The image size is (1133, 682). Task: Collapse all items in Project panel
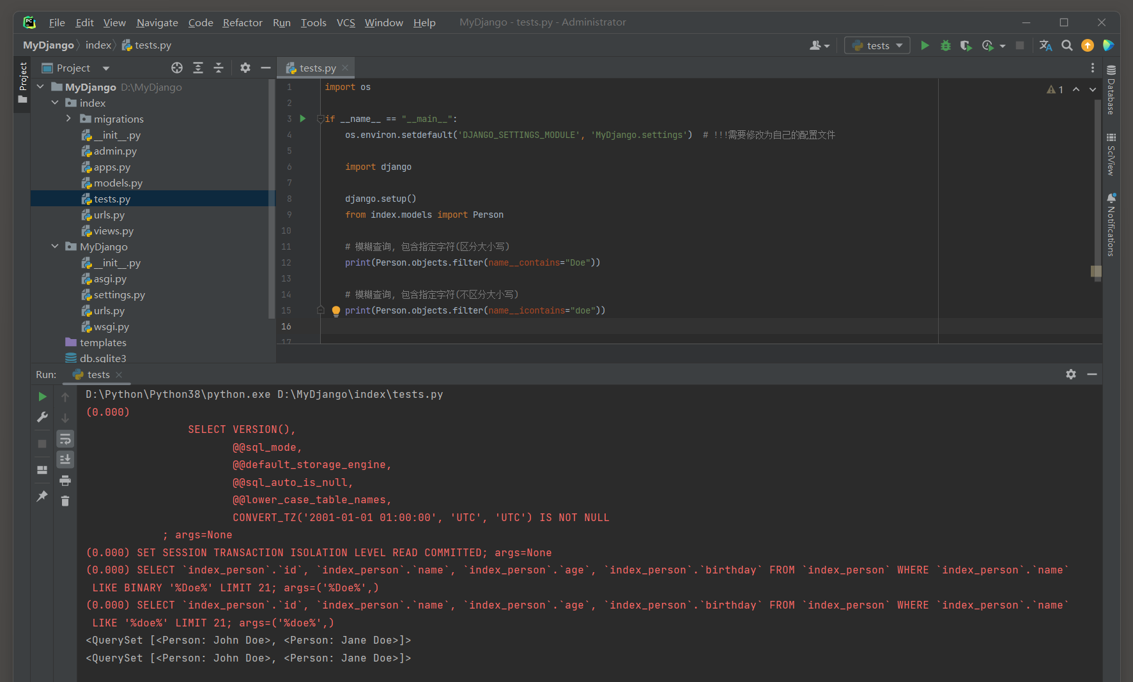point(219,68)
